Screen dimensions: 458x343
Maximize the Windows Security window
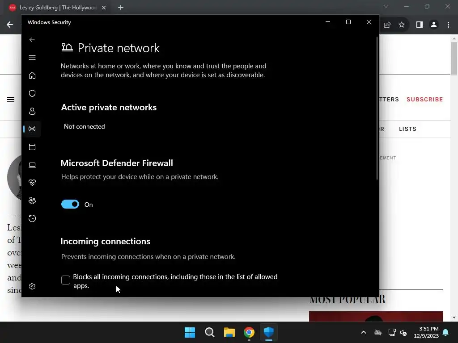[x=348, y=22]
